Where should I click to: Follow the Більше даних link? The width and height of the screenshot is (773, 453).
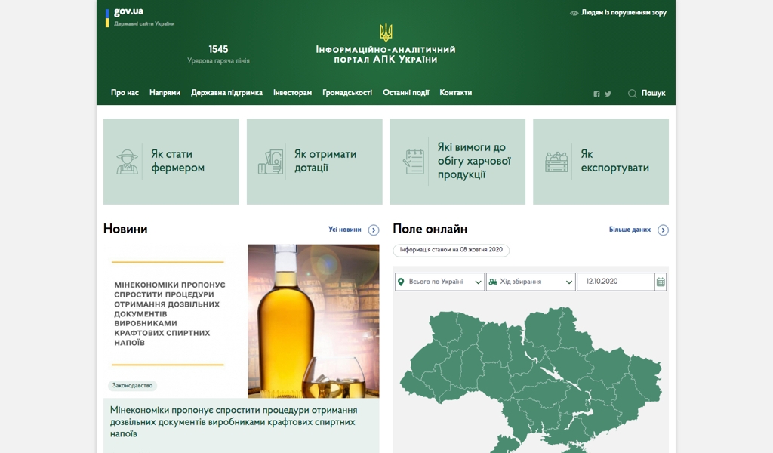(x=630, y=230)
